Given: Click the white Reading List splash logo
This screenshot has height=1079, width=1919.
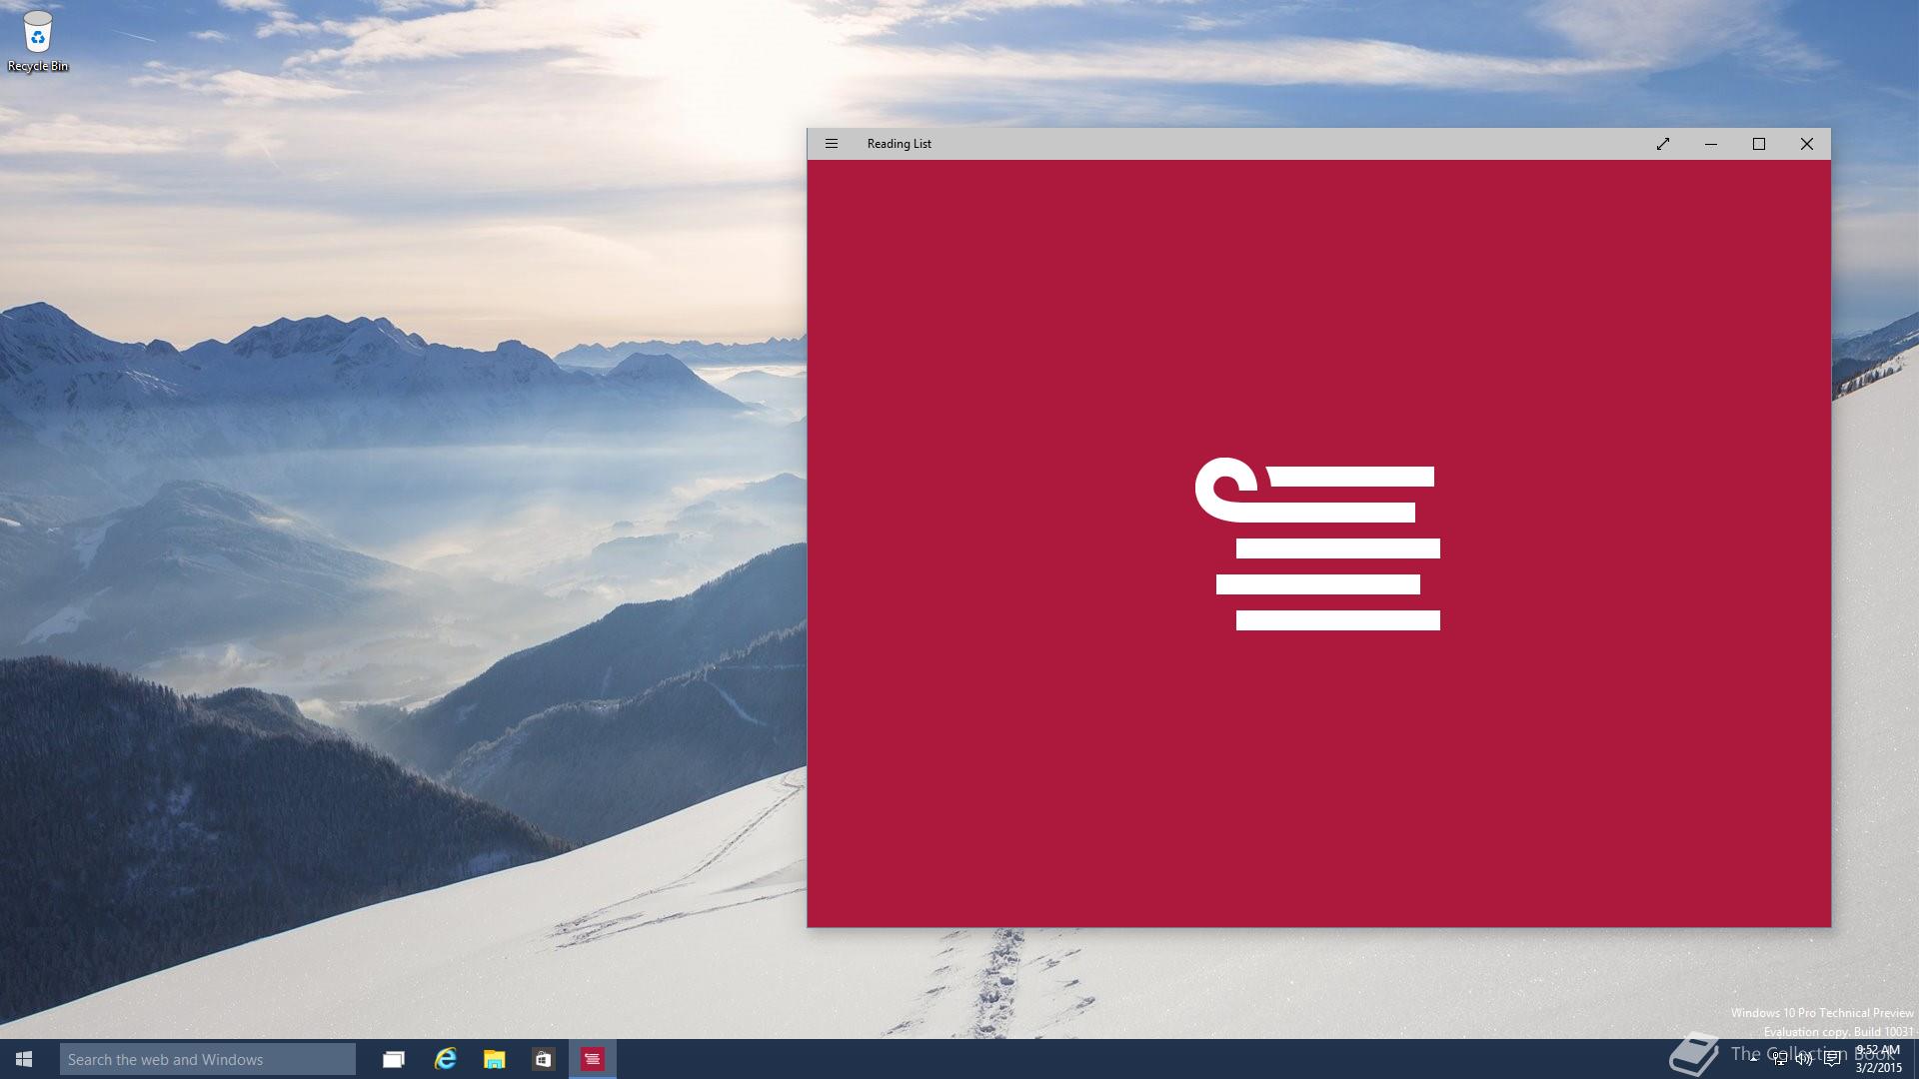Looking at the screenshot, I should [1317, 544].
